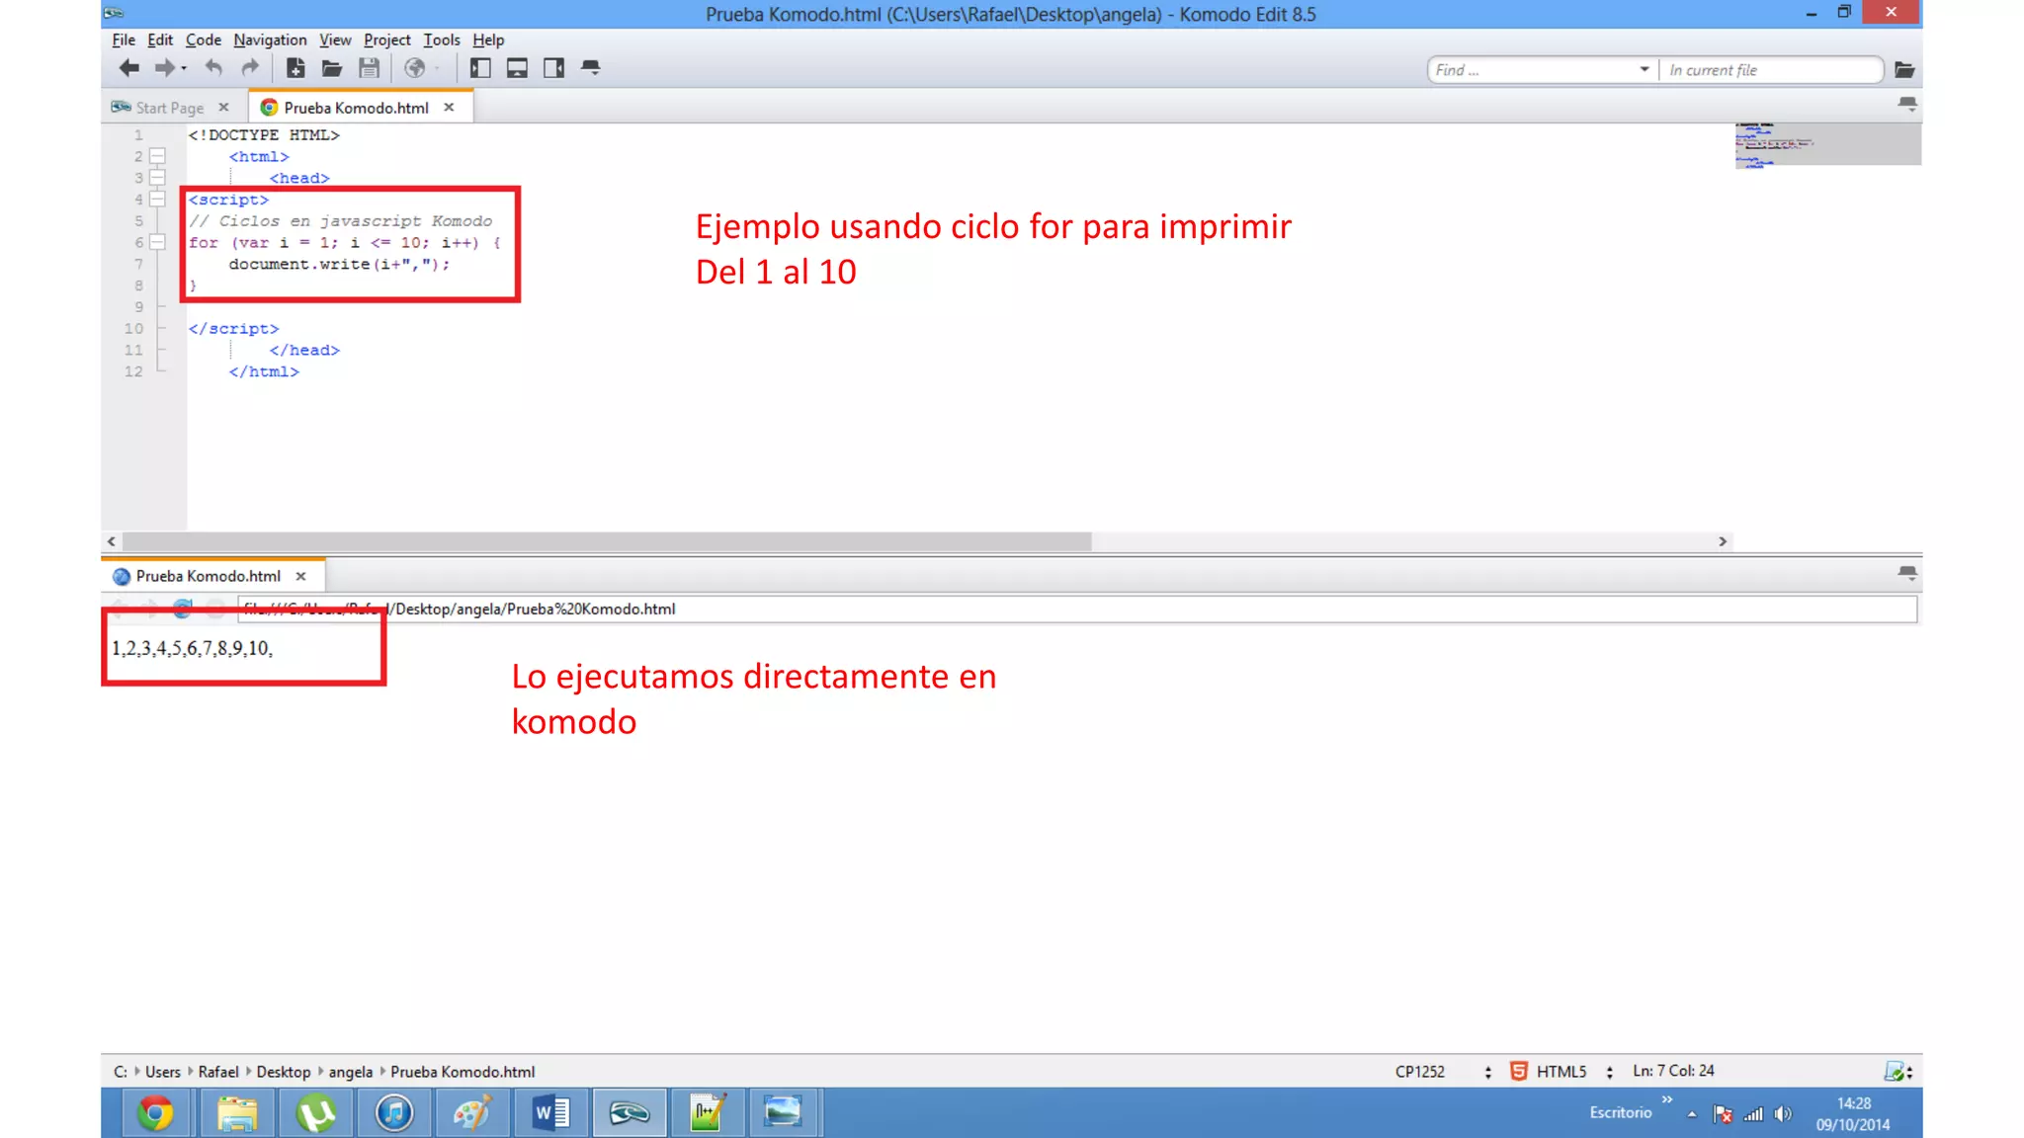
Task: Toggle the bottom pane visibility
Action: pyautogui.click(x=517, y=68)
